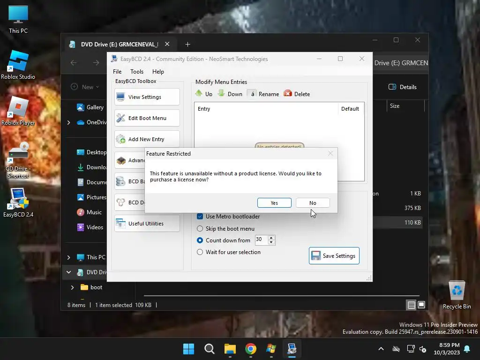Expand This PC node in sidebar

[x=68, y=257]
